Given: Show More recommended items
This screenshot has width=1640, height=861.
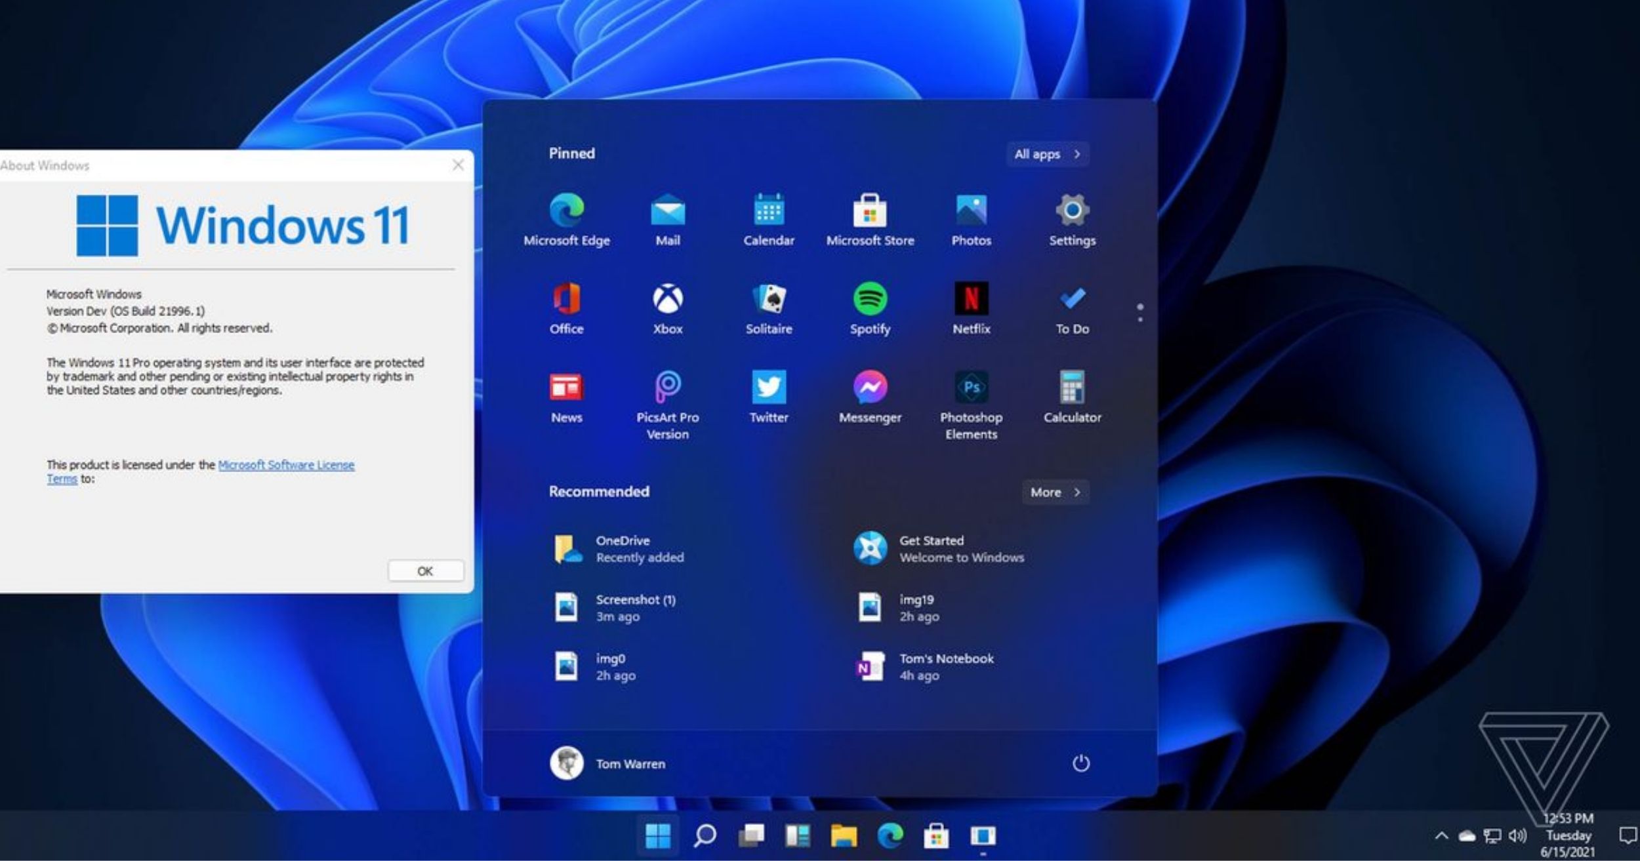Looking at the screenshot, I should pos(1056,492).
